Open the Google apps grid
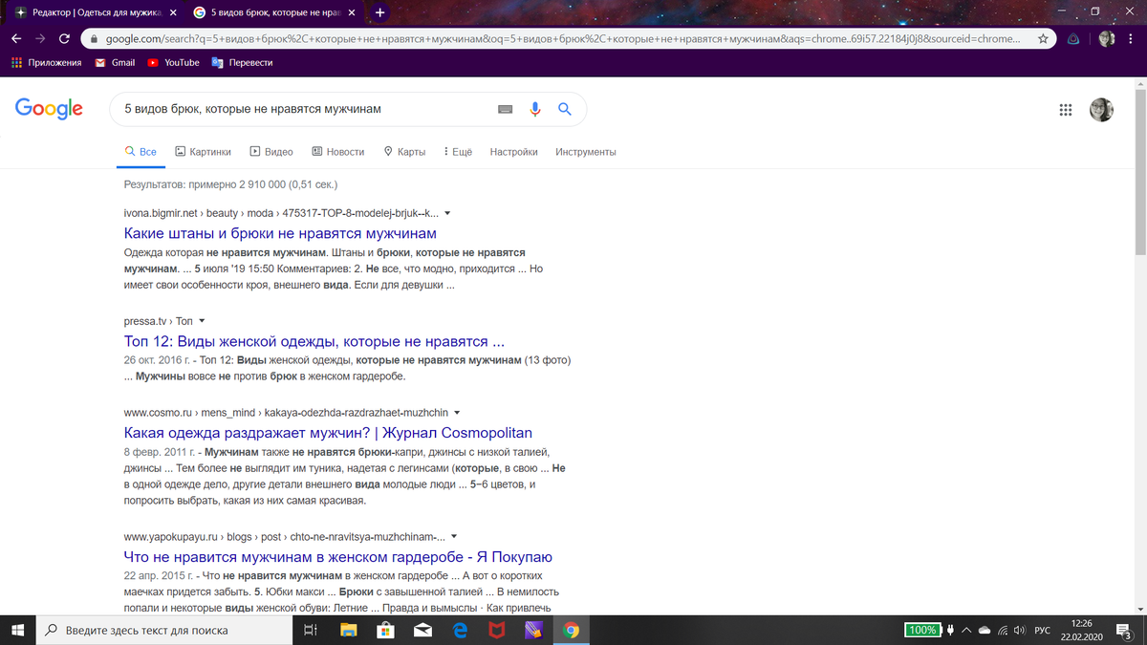Screen dimensions: 1147x645 [x=1066, y=110]
